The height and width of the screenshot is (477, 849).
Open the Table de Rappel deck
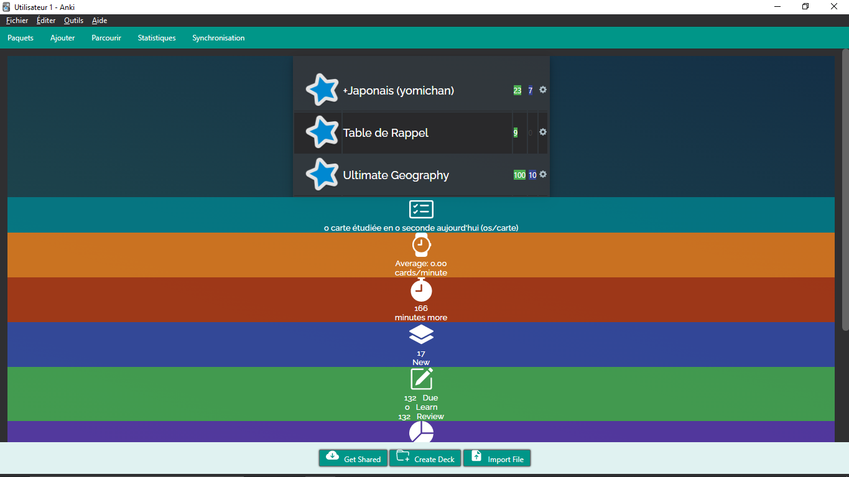click(x=386, y=133)
